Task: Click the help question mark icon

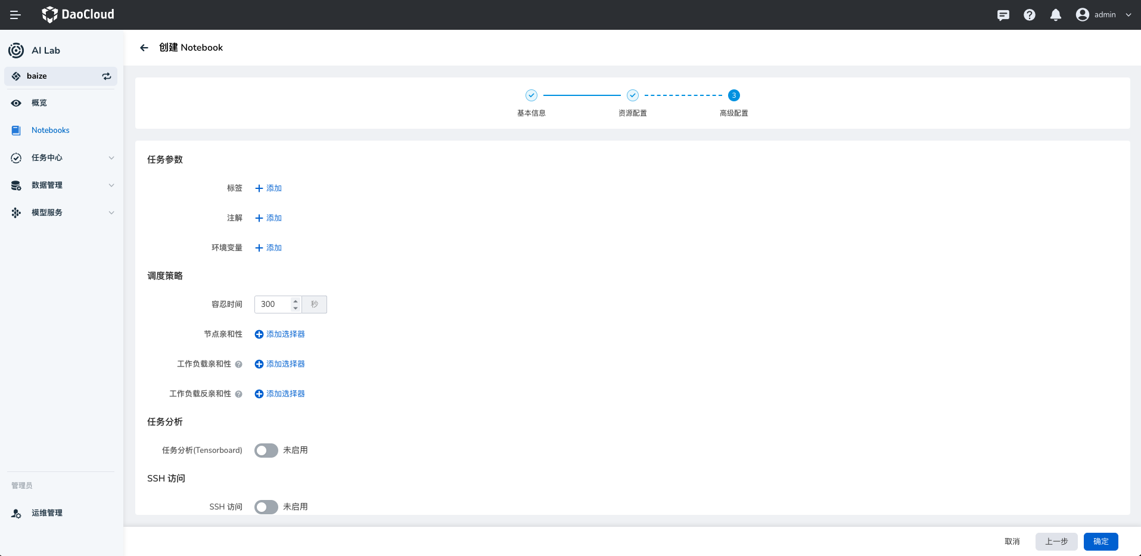Action: coord(1030,15)
